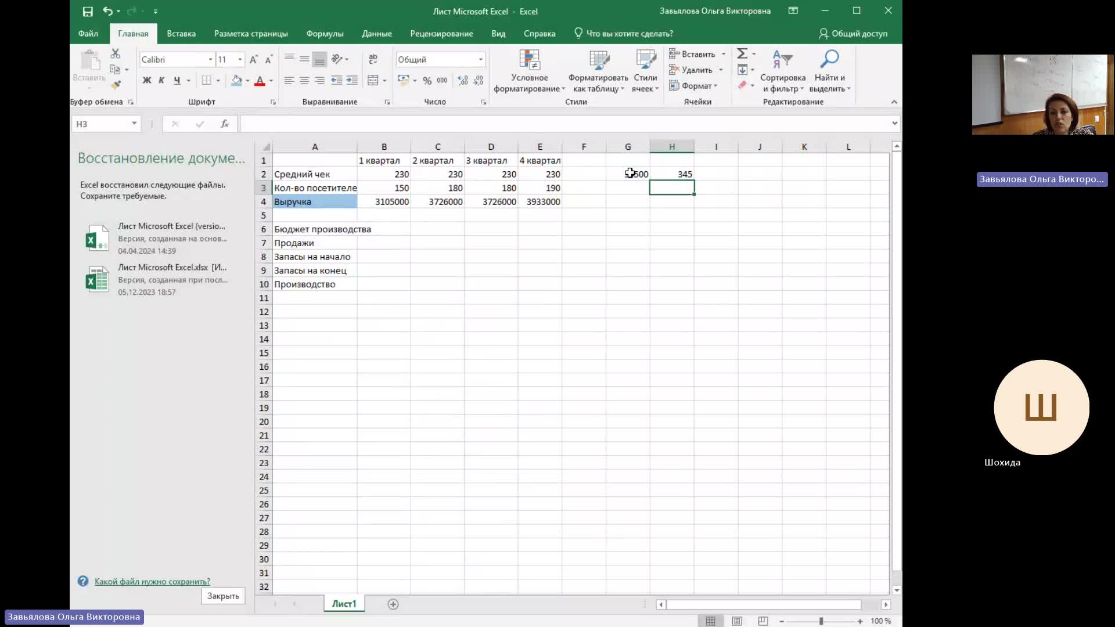Toggle bottom vertical alignment
This screenshot has width=1115, height=627.
click(x=319, y=59)
